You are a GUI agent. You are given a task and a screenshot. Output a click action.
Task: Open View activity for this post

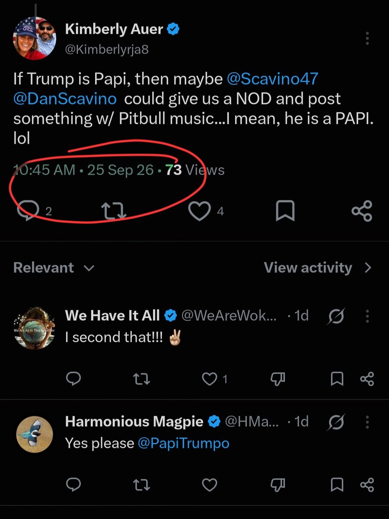click(x=318, y=268)
